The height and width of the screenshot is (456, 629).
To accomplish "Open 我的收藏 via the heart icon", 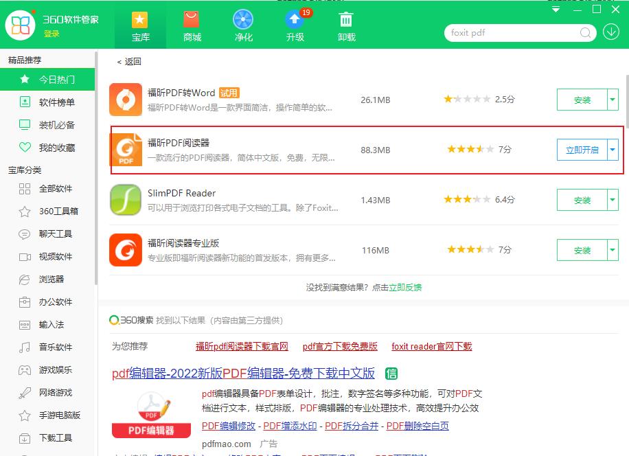I will tap(47, 148).
